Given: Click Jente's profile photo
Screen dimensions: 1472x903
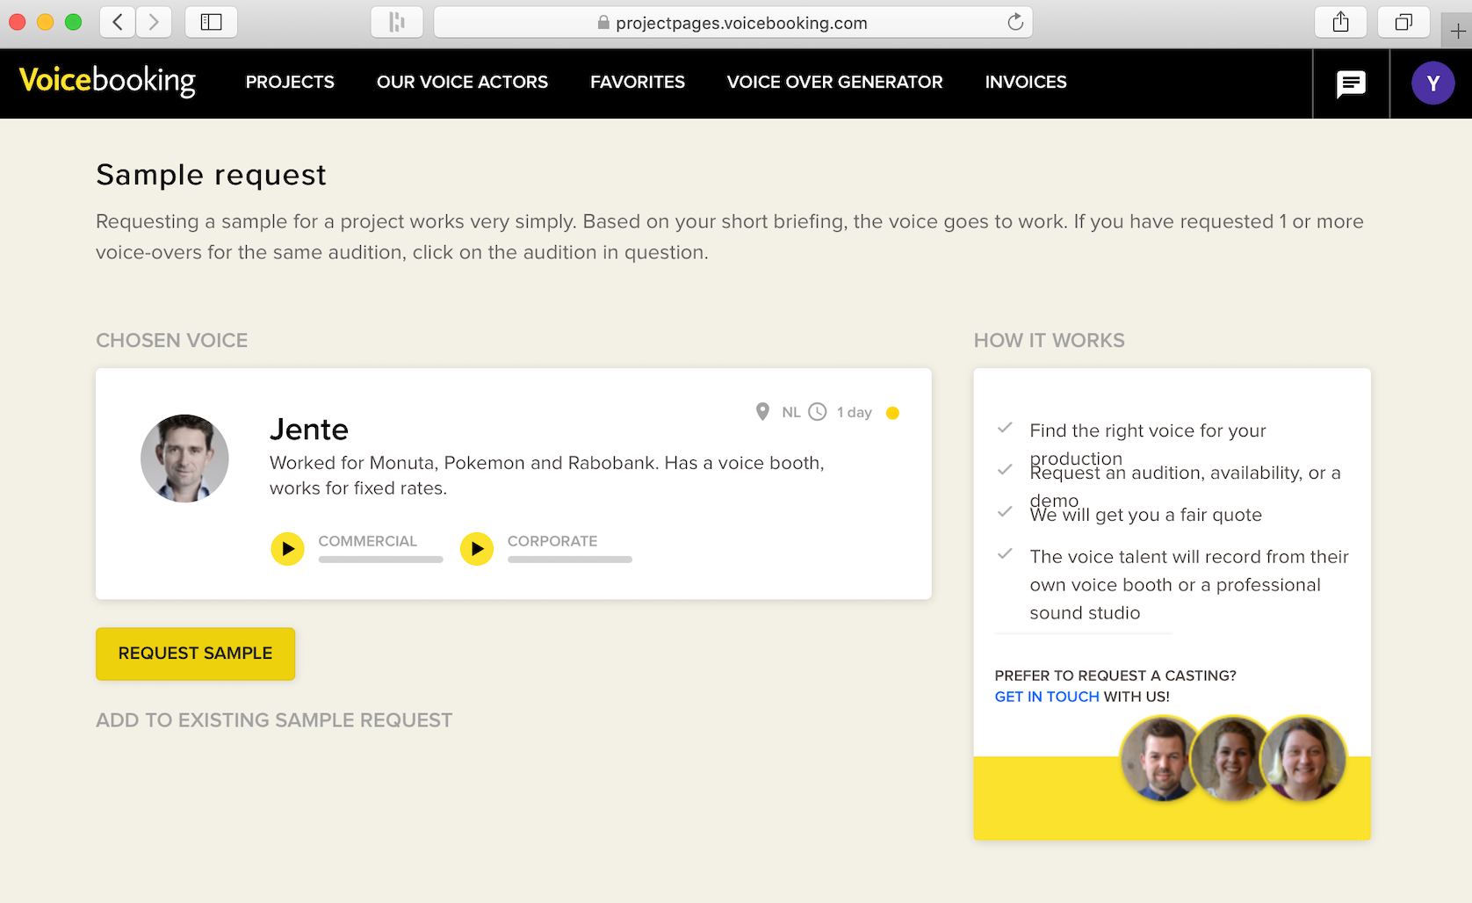Looking at the screenshot, I should coord(184,459).
